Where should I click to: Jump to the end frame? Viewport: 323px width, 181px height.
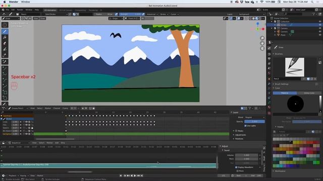coord(142,175)
